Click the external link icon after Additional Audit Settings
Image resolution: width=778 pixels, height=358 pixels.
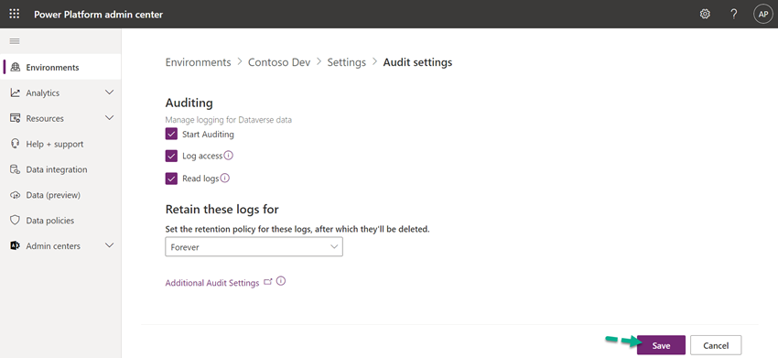pos(268,281)
